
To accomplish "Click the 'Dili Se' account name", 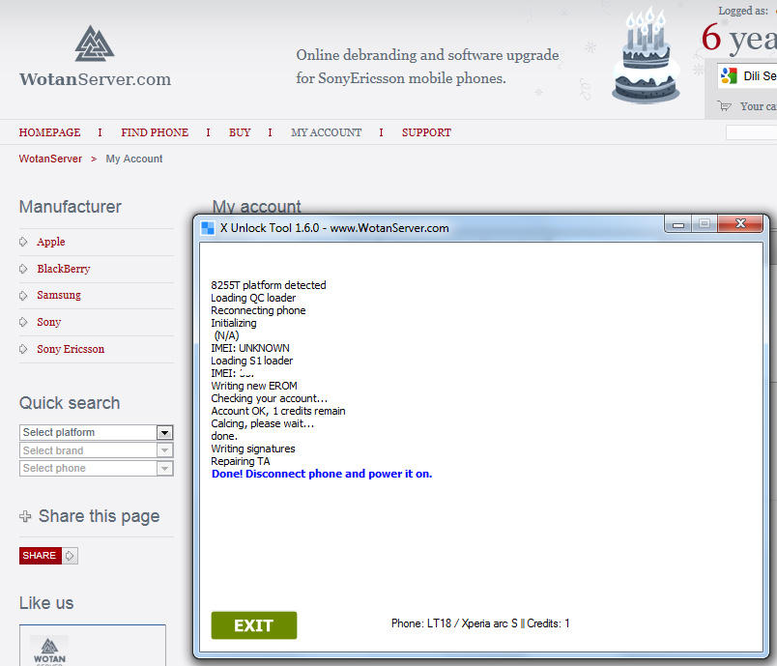I will [760, 75].
